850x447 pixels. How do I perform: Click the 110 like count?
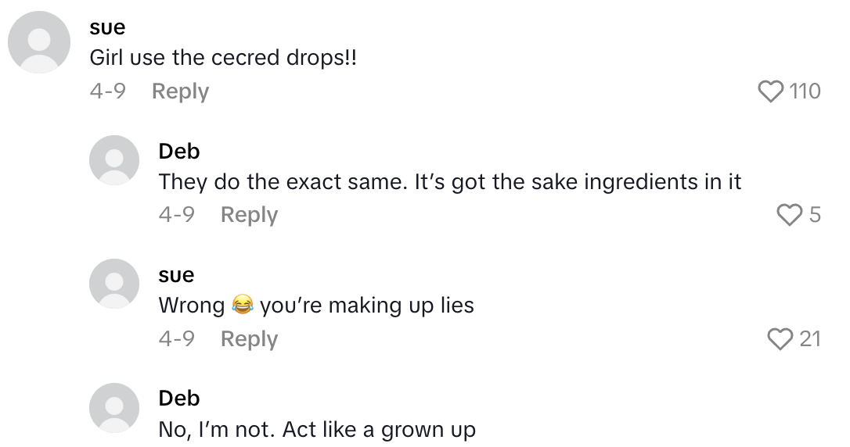tap(805, 91)
